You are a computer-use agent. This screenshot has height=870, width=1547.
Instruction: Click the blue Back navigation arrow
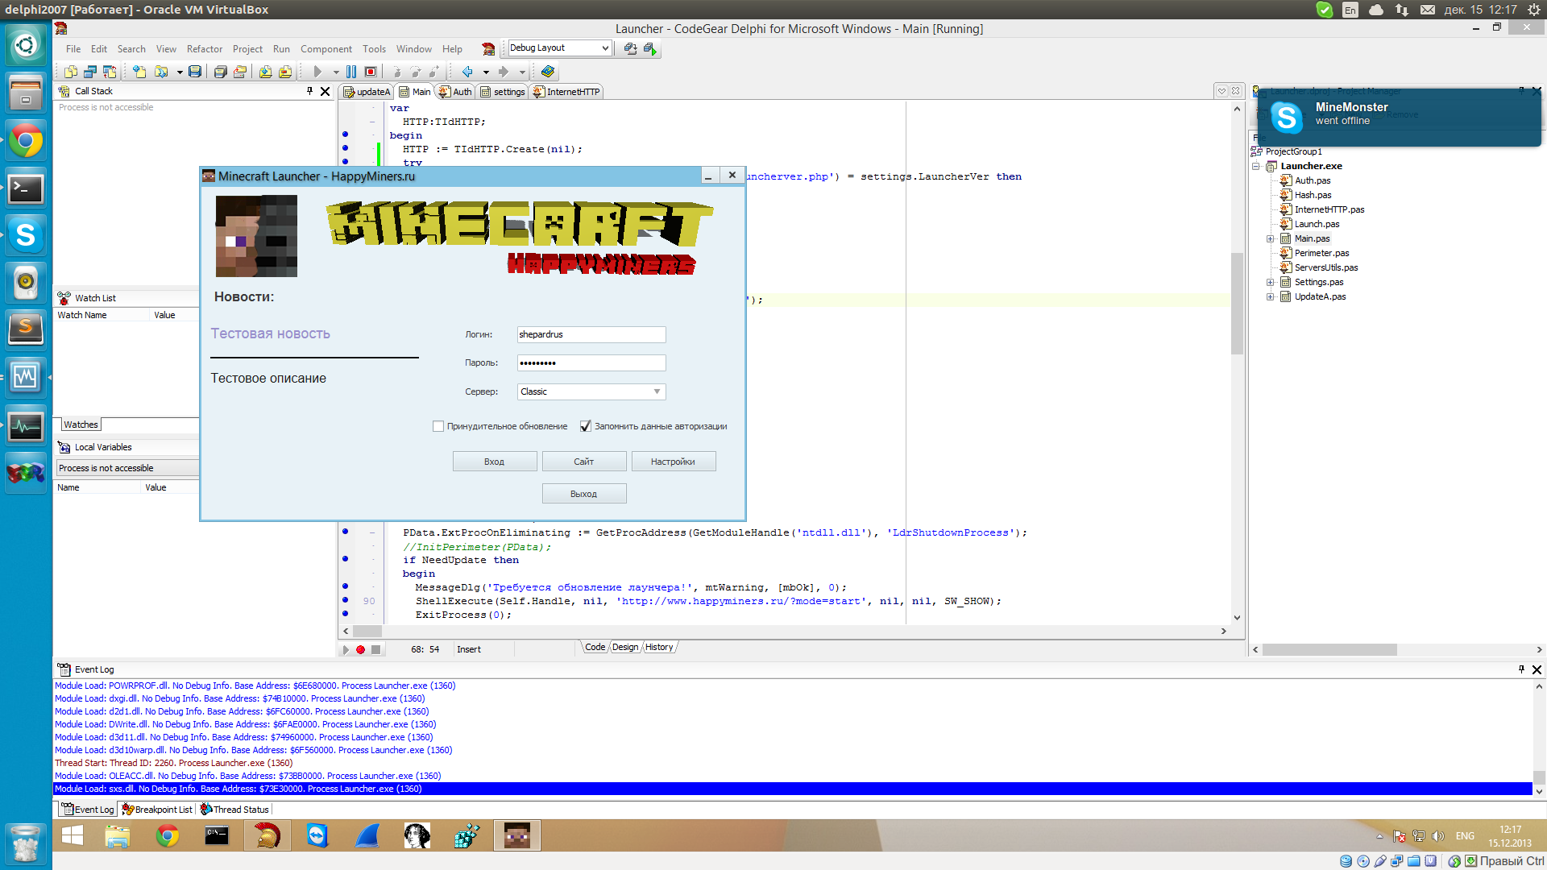[467, 72]
